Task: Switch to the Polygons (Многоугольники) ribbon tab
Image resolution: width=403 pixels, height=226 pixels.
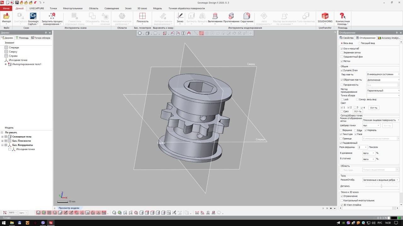Action: (x=72, y=8)
